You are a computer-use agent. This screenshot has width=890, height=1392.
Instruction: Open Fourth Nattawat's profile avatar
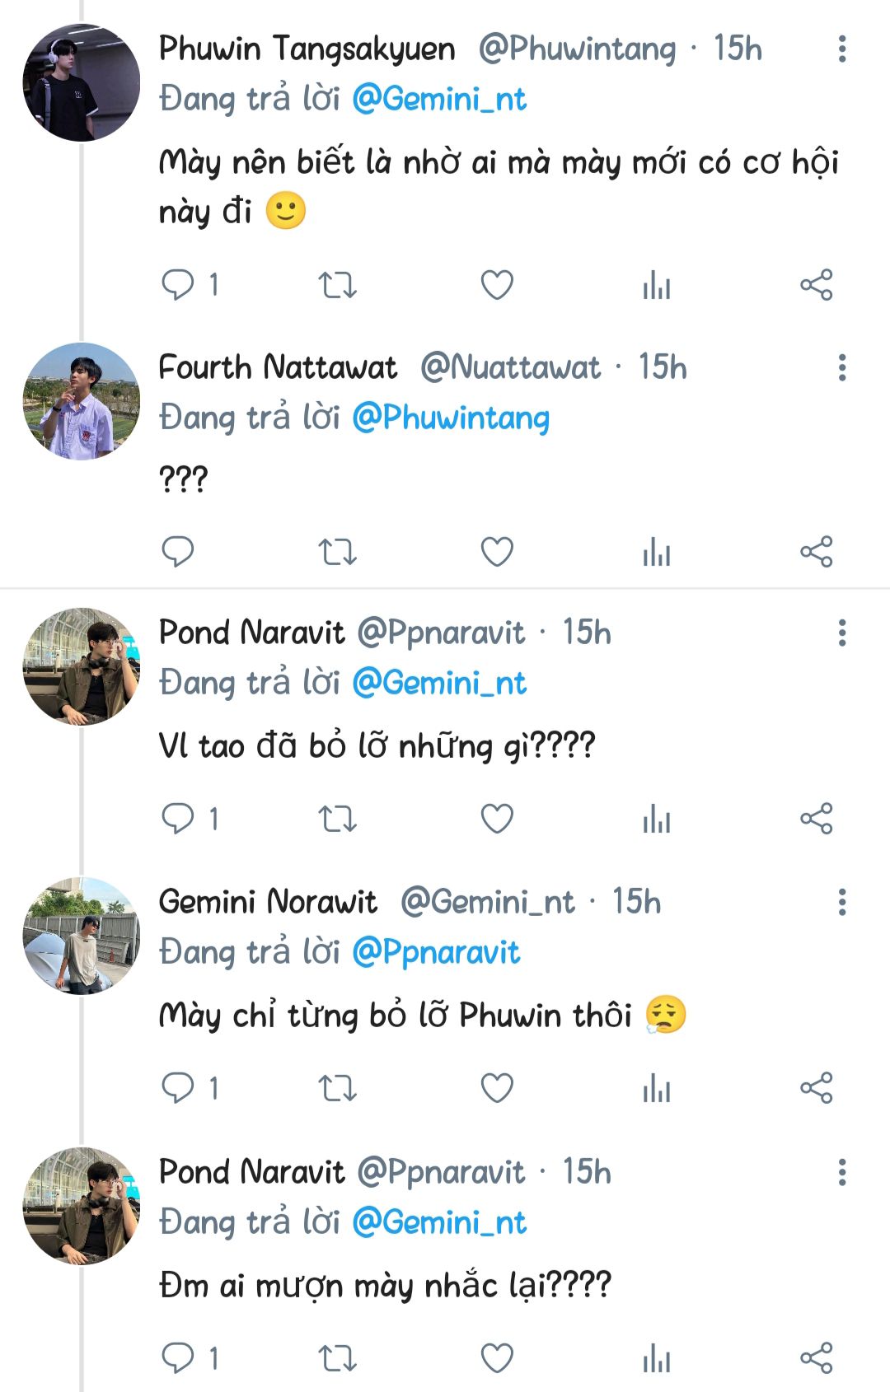point(81,401)
